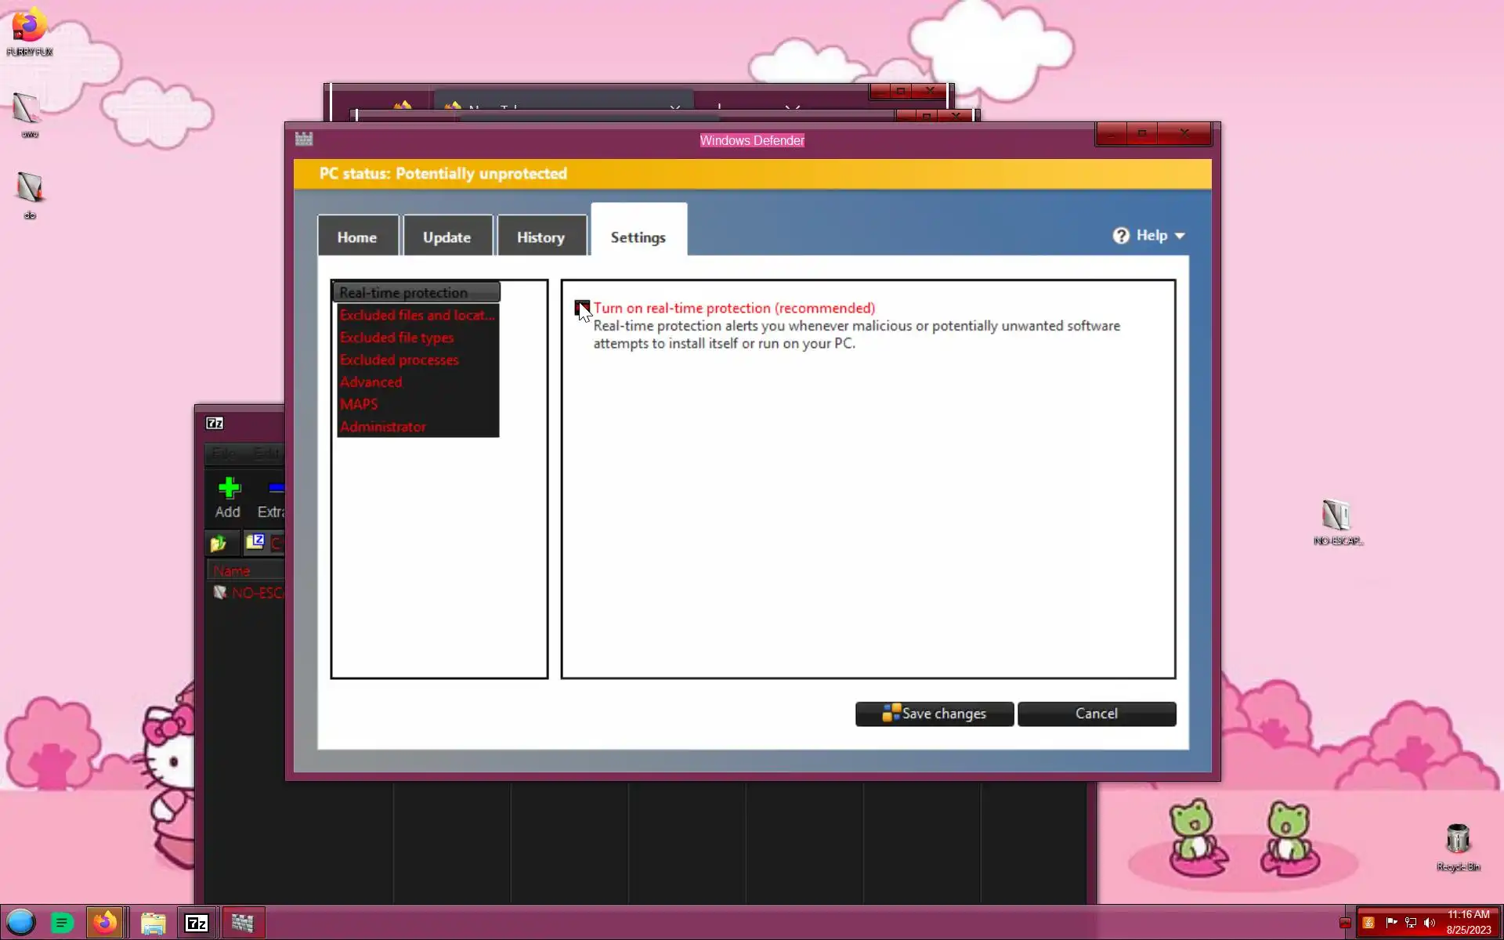Select Excluded file types in settings list

pyautogui.click(x=397, y=338)
